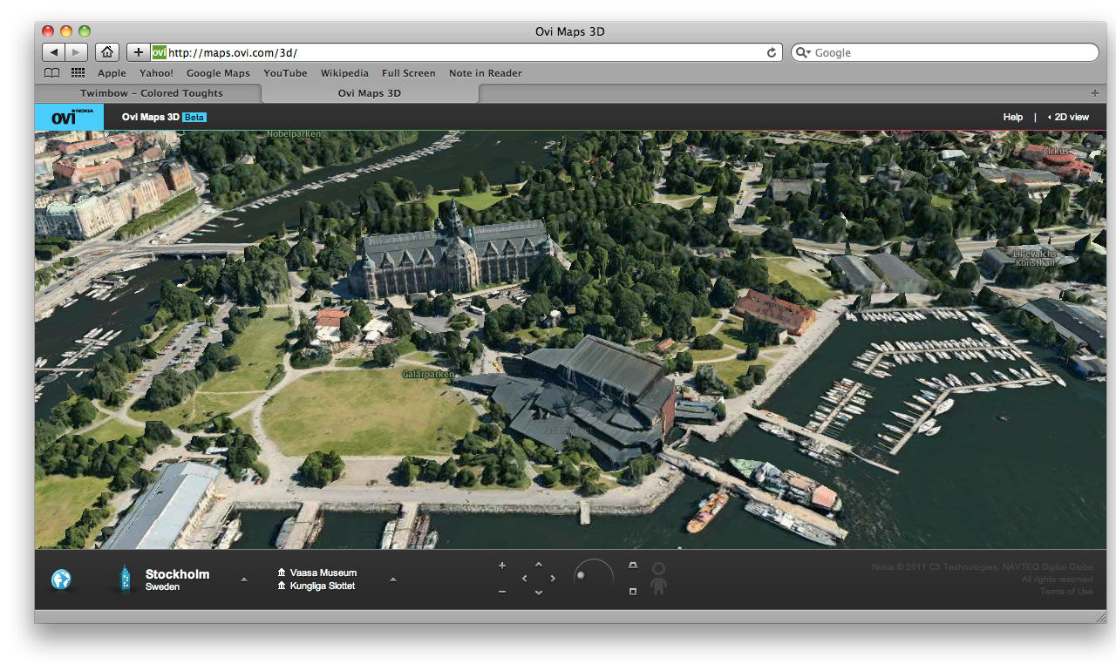Open Safari bookmarks book icon

52,73
